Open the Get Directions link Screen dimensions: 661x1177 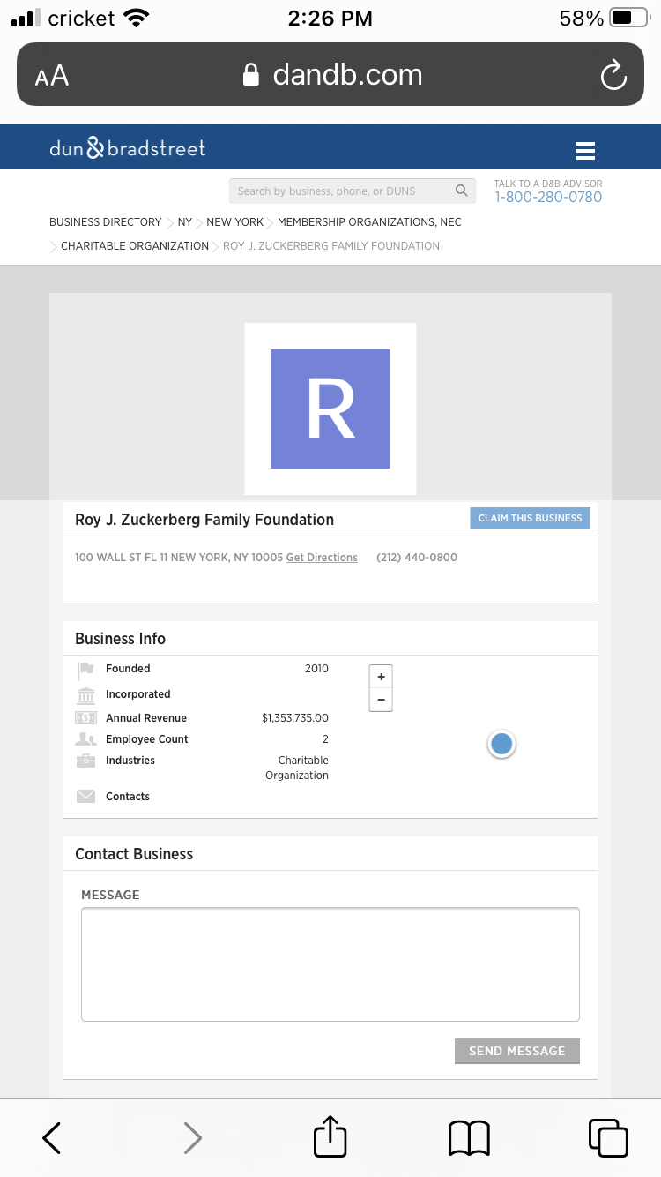(322, 558)
